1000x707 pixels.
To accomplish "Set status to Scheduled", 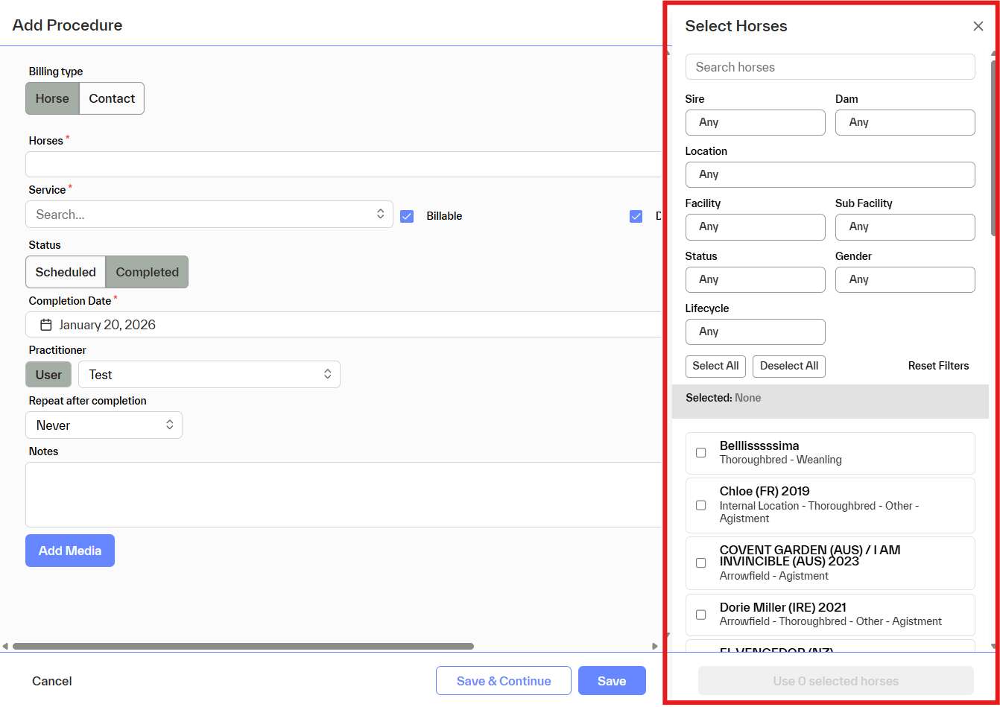I will pos(66,272).
